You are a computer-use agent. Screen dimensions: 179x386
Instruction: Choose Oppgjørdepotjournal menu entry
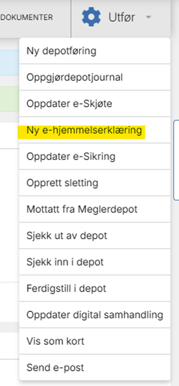pos(95,77)
